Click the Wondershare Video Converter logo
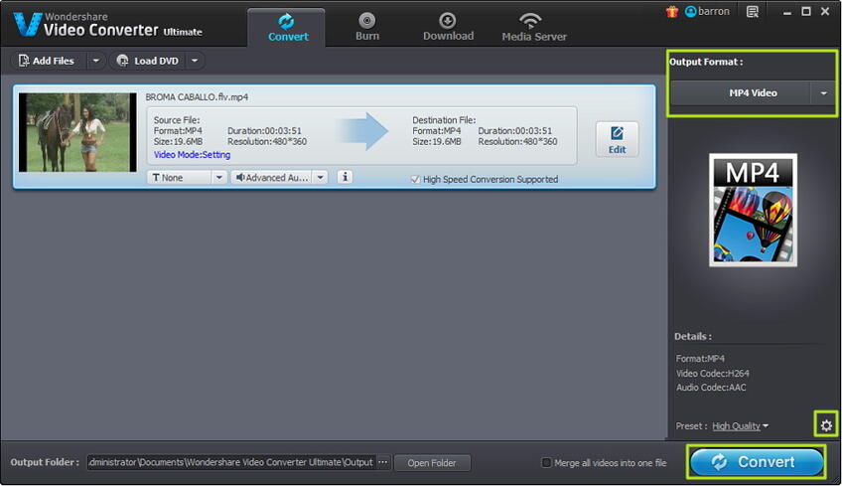The height and width of the screenshot is (486, 842). (x=107, y=25)
